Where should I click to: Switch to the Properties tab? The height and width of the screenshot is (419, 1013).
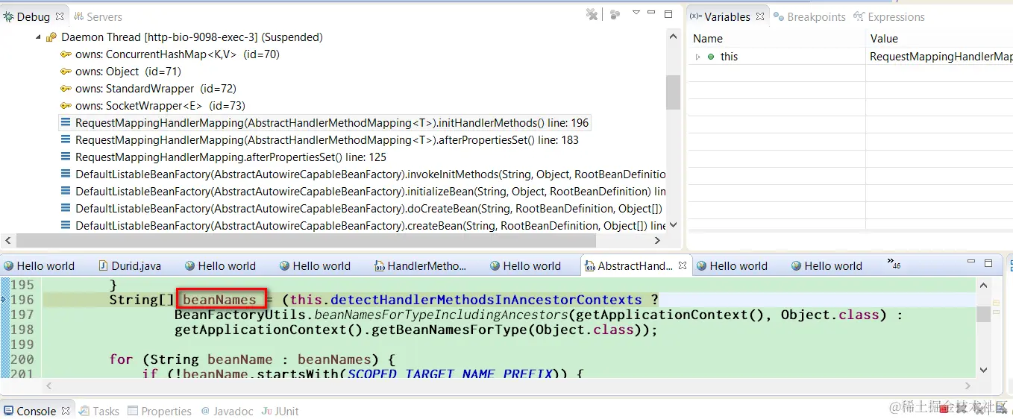pos(160,411)
